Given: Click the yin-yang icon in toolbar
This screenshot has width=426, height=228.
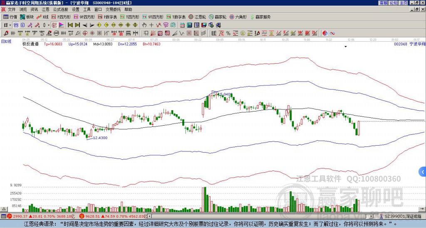Looking at the screenshot, I should click(x=325, y=33).
